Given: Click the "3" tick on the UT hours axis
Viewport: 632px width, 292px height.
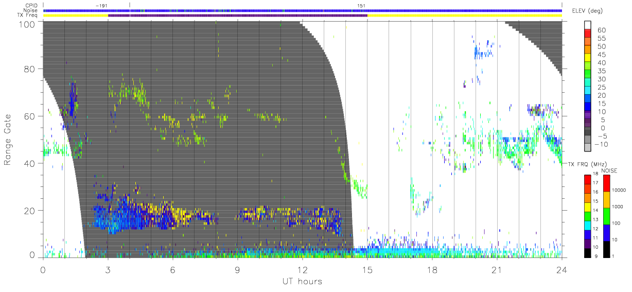Looking at the screenshot, I should coord(108,270).
